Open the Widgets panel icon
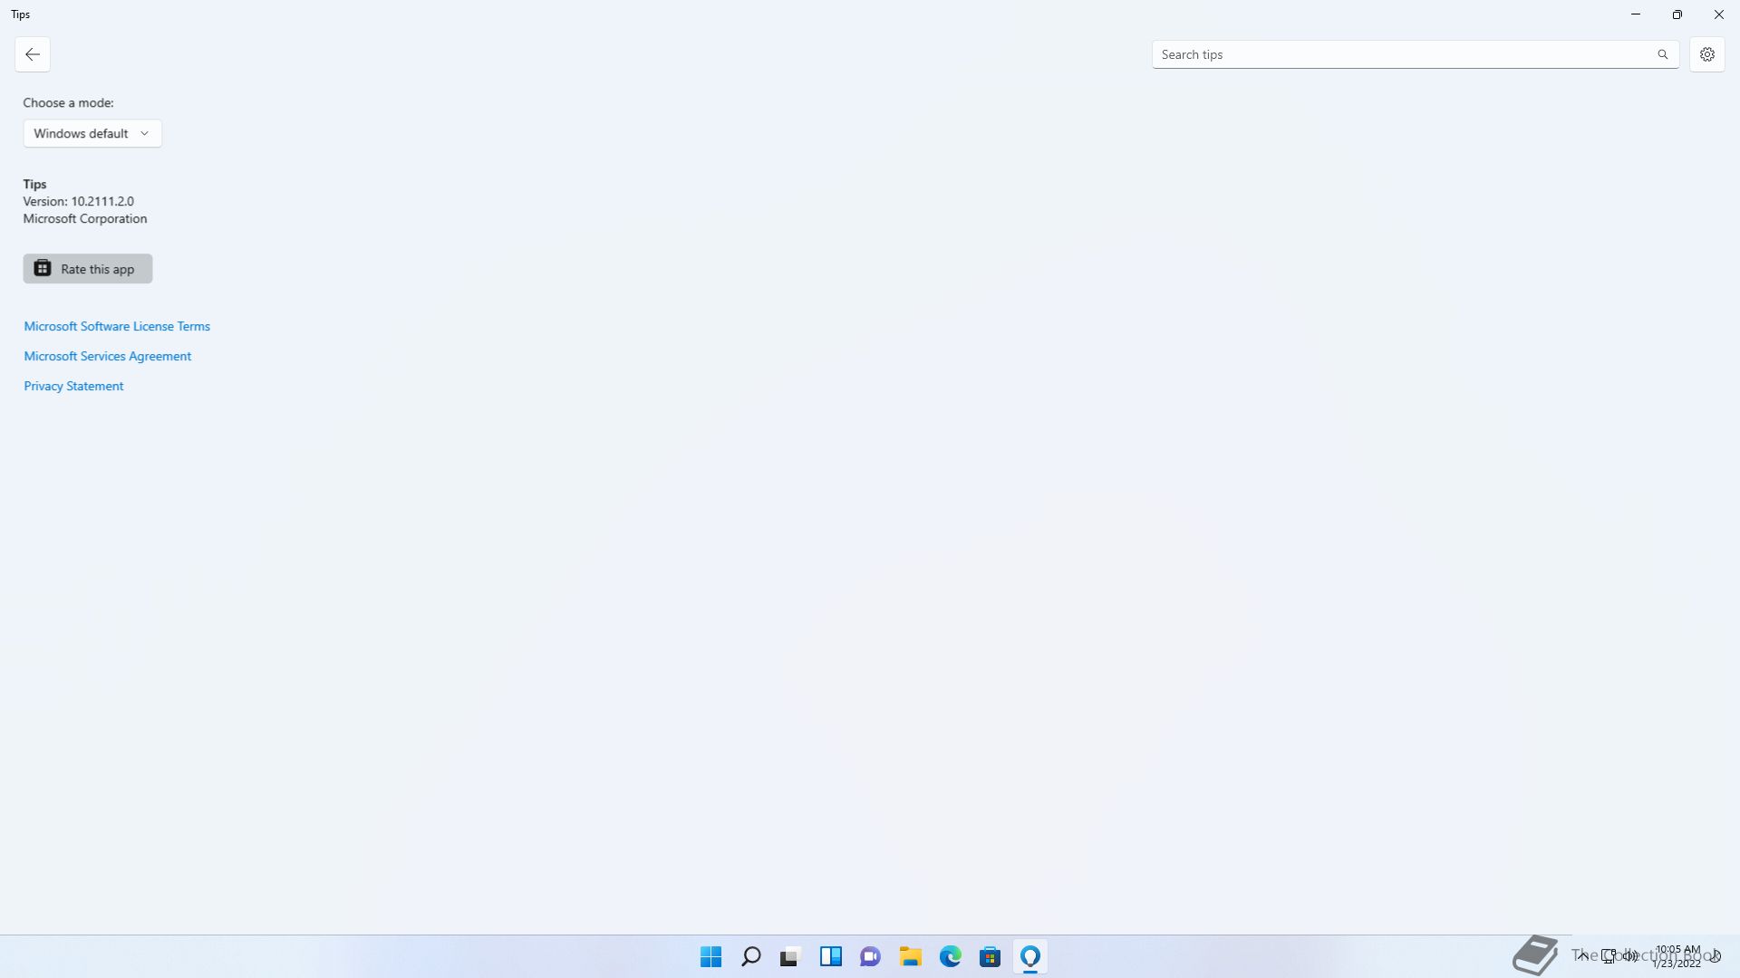 831,956
